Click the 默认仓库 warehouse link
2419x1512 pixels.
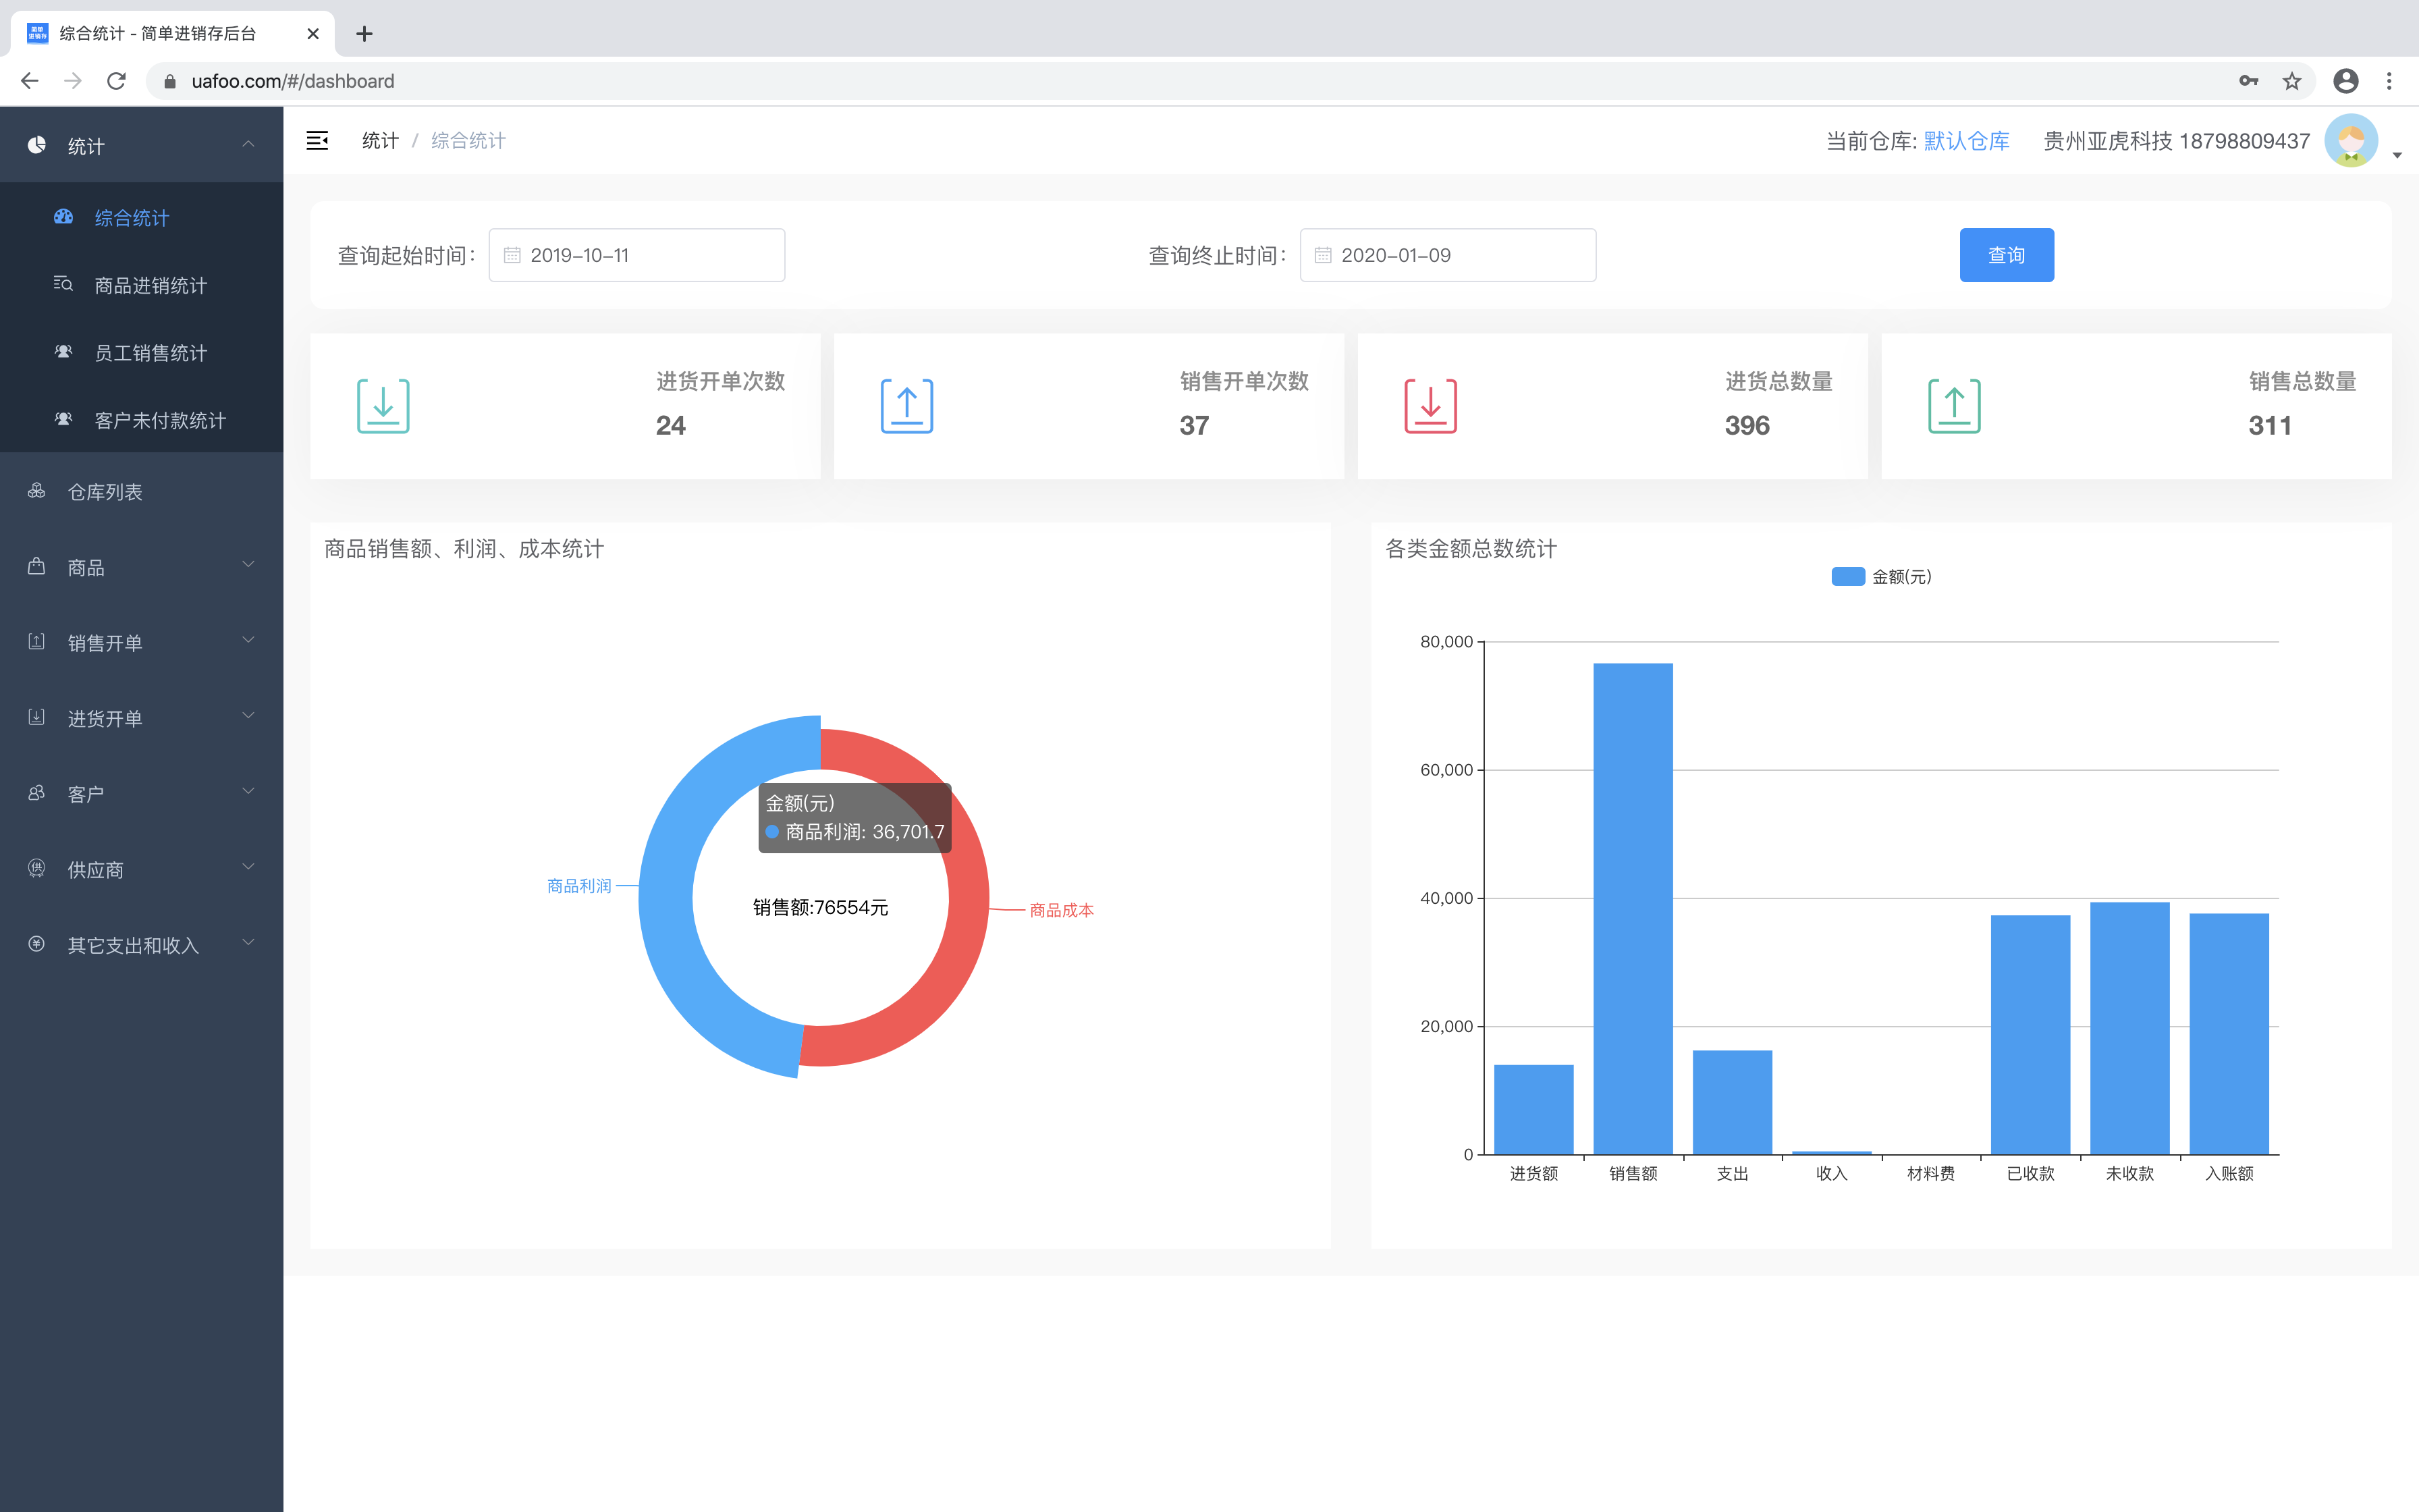[1966, 141]
